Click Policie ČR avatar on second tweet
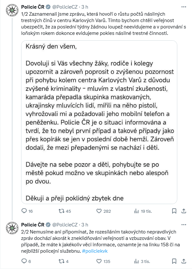This screenshot has height=269, width=192. pos(12,229)
